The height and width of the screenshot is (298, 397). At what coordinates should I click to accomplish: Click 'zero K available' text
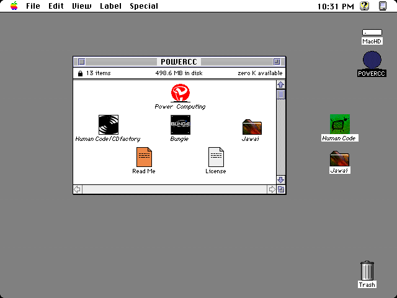[260, 73]
